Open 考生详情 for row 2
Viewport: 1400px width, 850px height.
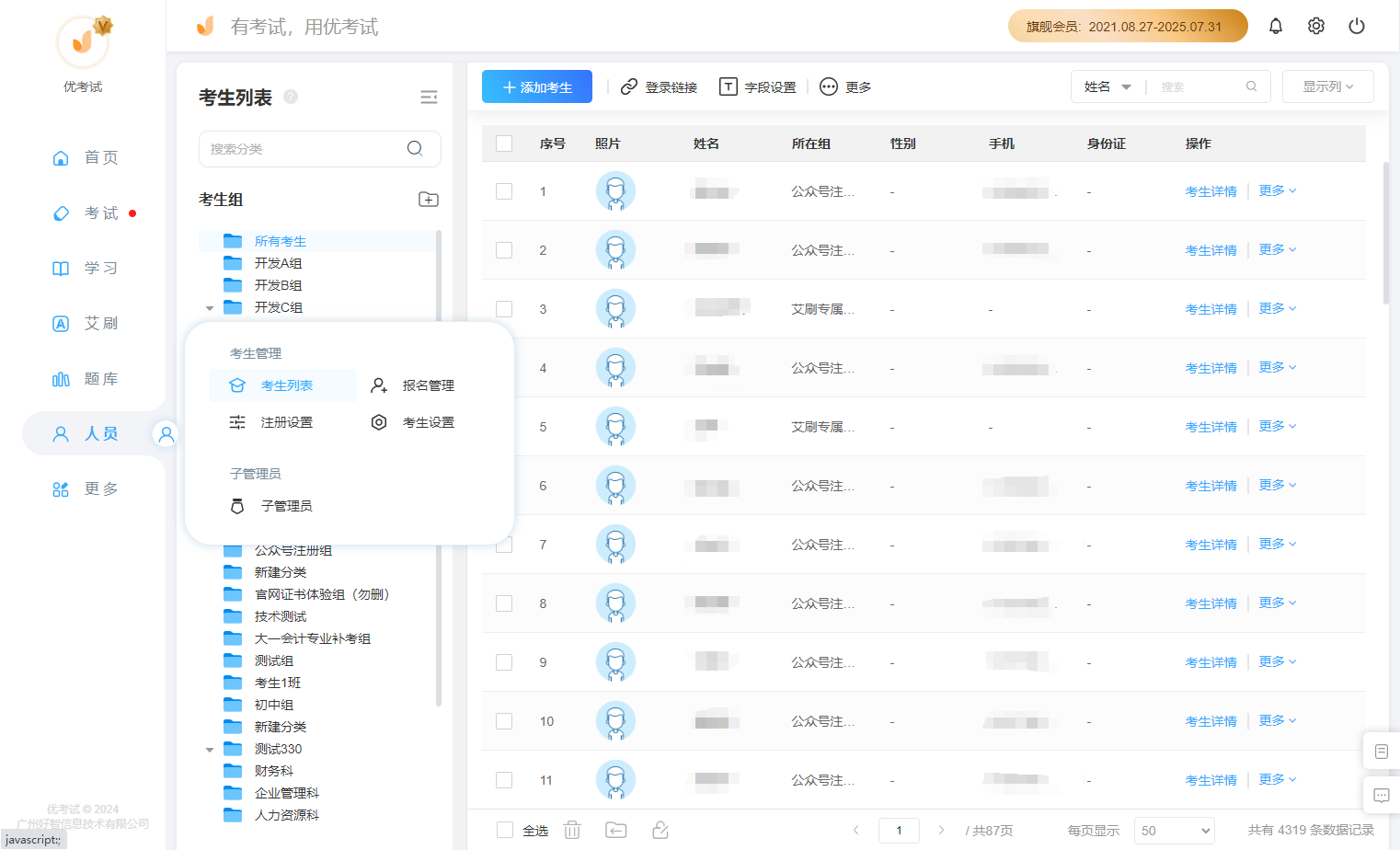click(1211, 250)
